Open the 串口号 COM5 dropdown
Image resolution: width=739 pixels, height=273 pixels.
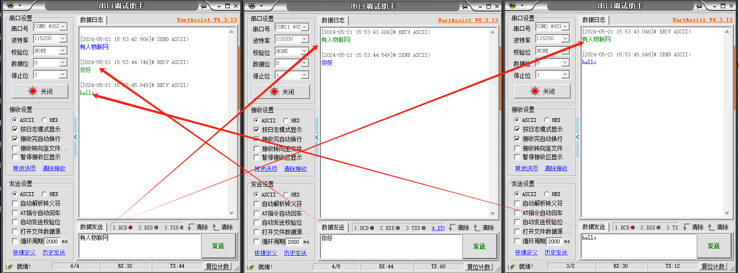click(63, 27)
